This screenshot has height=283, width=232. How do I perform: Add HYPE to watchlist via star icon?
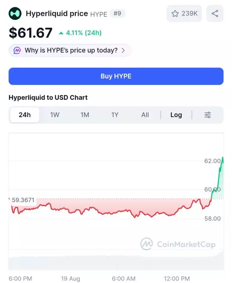(x=175, y=14)
